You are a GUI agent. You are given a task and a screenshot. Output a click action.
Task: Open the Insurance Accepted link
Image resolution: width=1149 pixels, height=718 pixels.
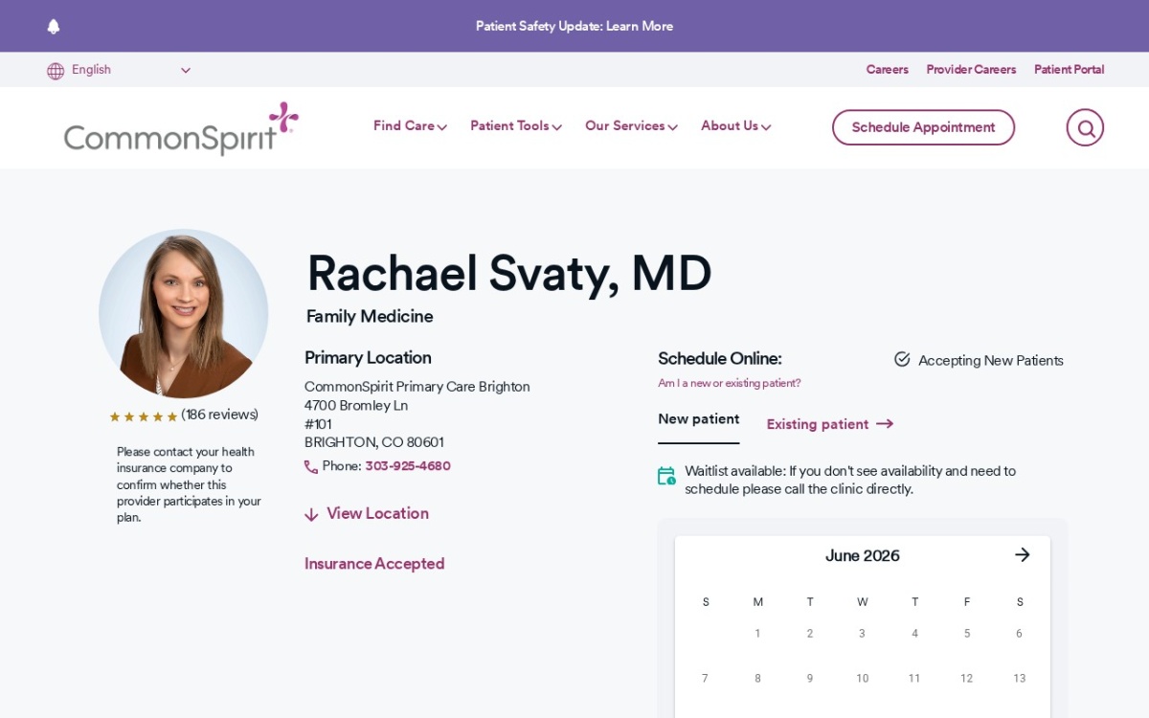[x=374, y=564]
